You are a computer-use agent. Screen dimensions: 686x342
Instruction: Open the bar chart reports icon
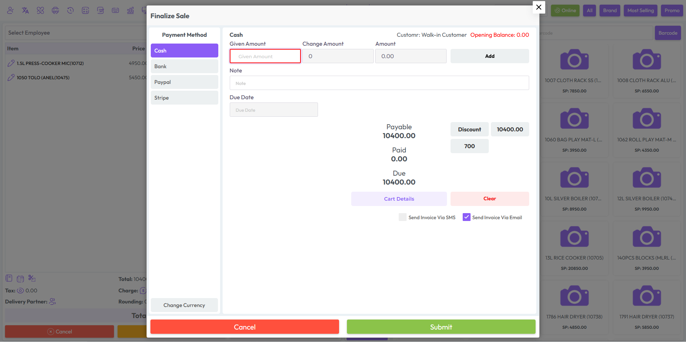[x=130, y=10]
